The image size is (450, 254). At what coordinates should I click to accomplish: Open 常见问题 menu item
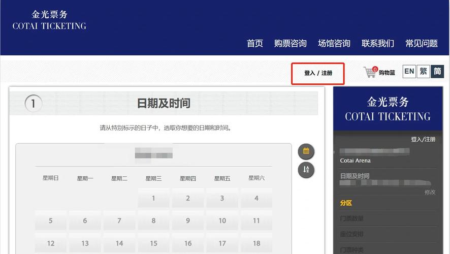click(421, 43)
